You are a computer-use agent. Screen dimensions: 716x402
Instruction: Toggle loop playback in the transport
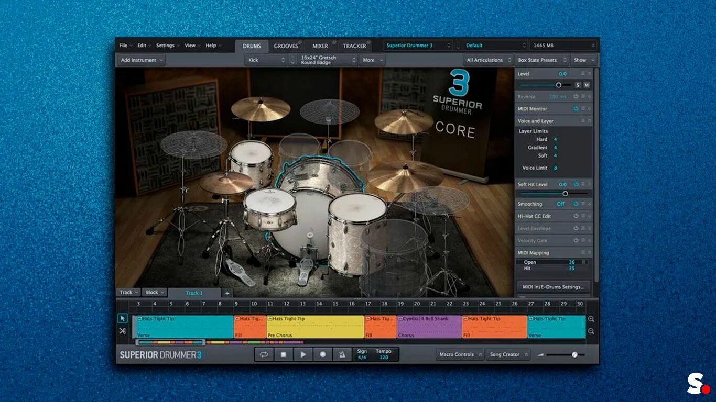click(x=264, y=354)
